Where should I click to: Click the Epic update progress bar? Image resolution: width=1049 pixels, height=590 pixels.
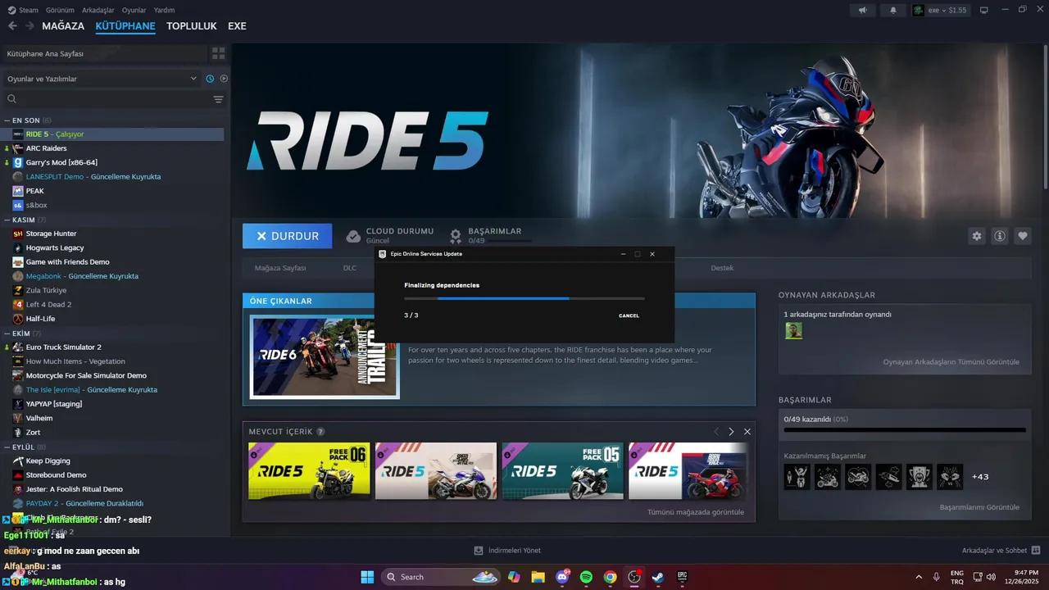click(524, 298)
